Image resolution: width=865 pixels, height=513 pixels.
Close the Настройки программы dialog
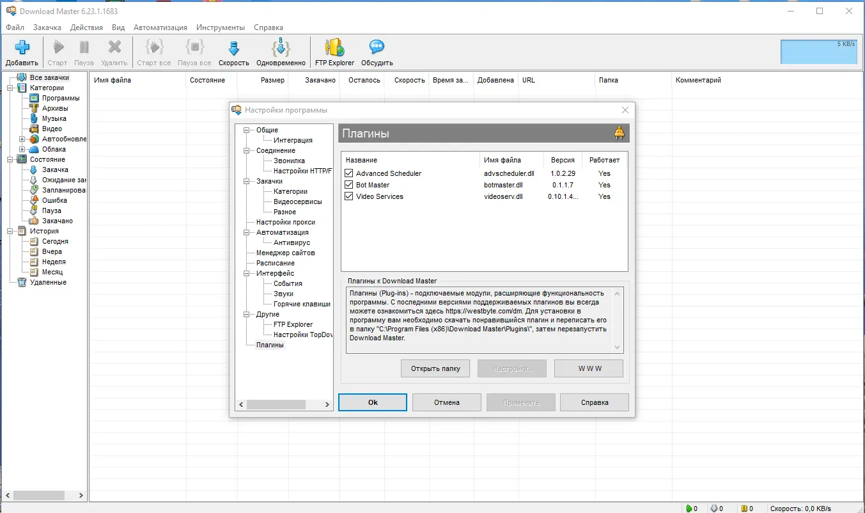pyautogui.click(x=625, y=110)
